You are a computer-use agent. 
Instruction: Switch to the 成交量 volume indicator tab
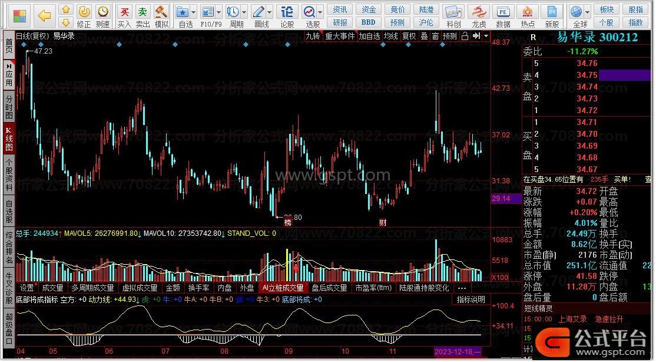click(x=53, y=288)
